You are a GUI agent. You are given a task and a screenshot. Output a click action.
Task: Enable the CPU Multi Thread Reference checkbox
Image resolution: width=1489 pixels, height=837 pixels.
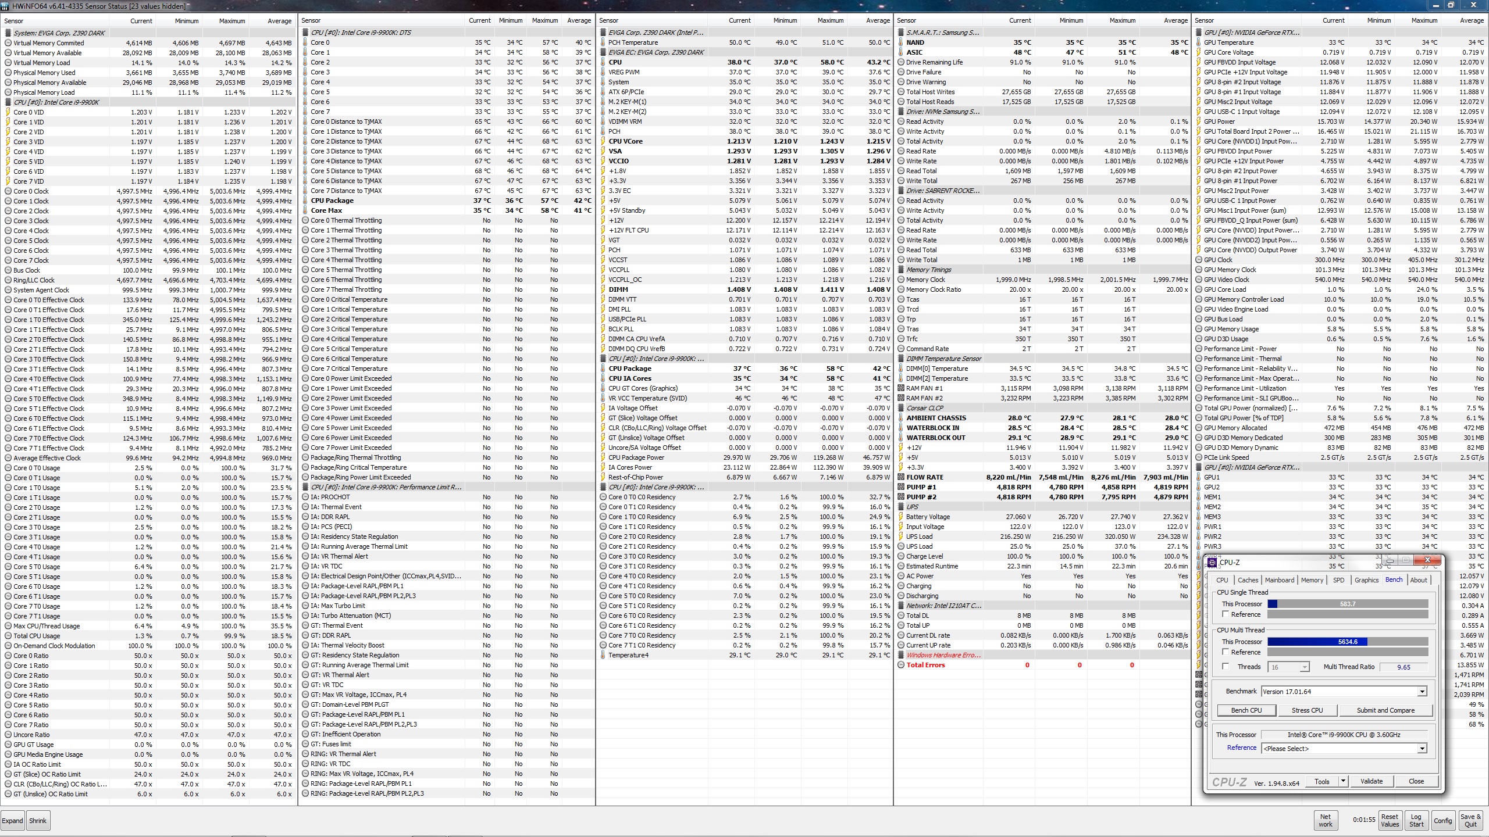coord(1226,652)
